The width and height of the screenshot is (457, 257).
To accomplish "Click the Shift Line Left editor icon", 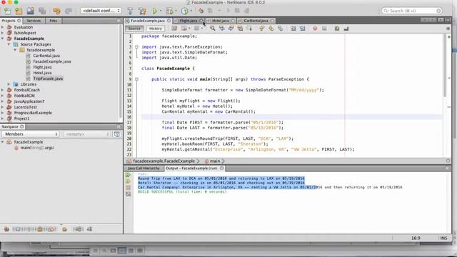I will click(293, 29).
